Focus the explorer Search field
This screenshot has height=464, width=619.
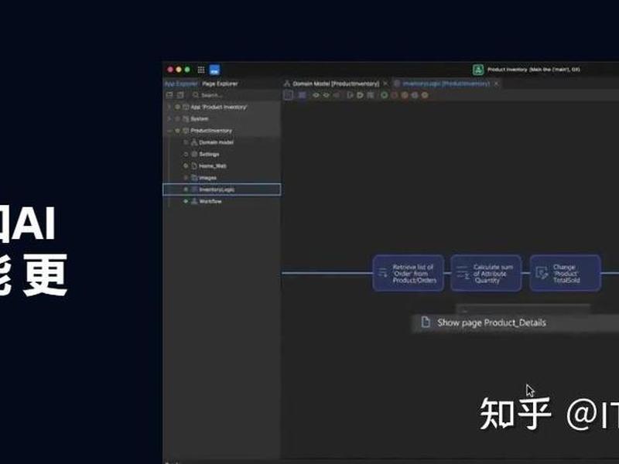point(235,95)
